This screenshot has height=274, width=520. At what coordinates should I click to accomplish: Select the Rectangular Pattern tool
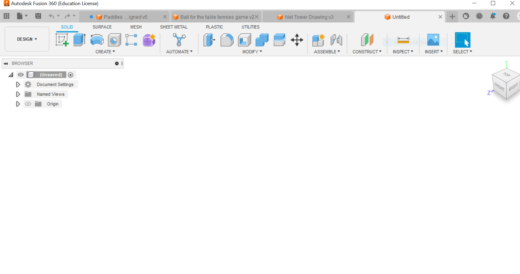point(131,40)
